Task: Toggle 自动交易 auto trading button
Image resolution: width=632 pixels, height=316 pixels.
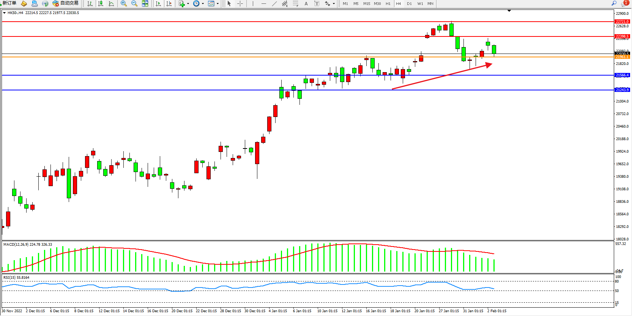Action: (x=66, y=3)
